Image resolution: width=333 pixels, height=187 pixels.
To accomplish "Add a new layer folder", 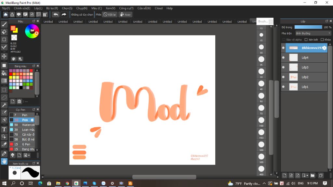I will click(x=313, y=175).
